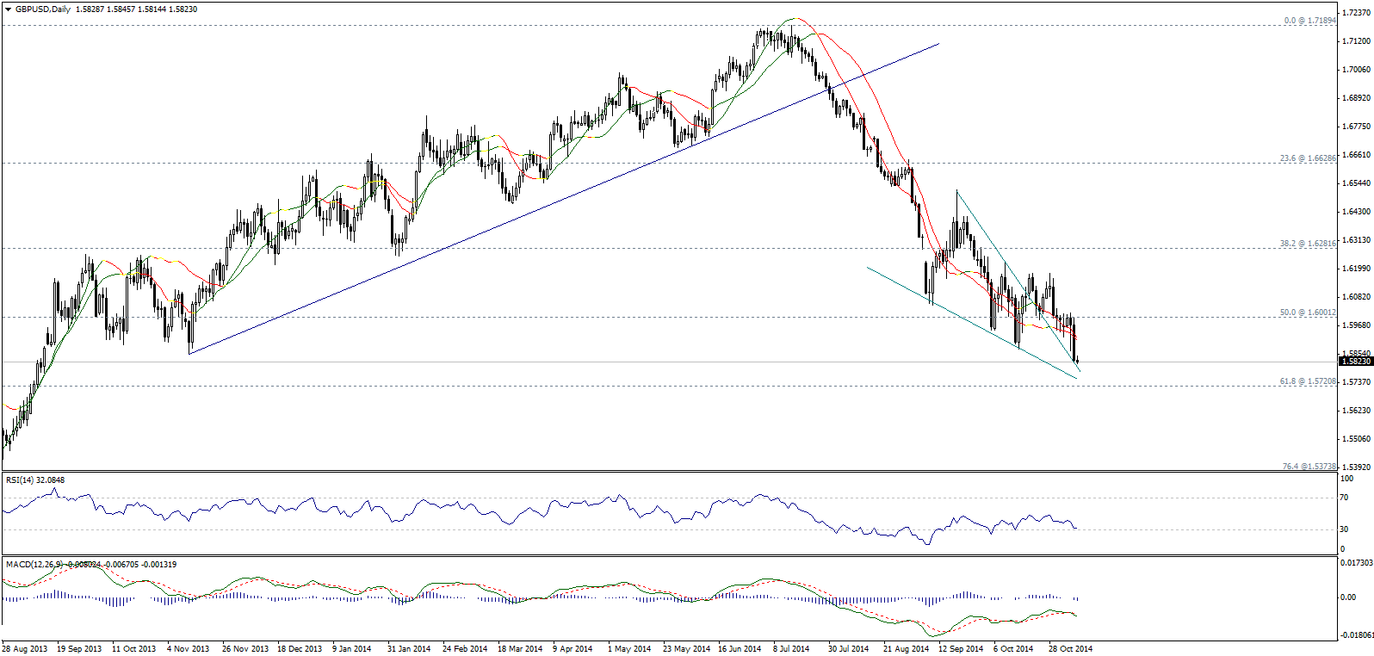The image size is (1374, 656).
Task: Click the 8 Jul 2014 date label
Action: click(790, 648)
